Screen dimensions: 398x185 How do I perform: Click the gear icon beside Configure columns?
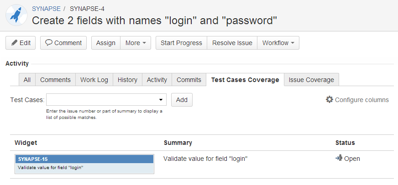(330, 99)
